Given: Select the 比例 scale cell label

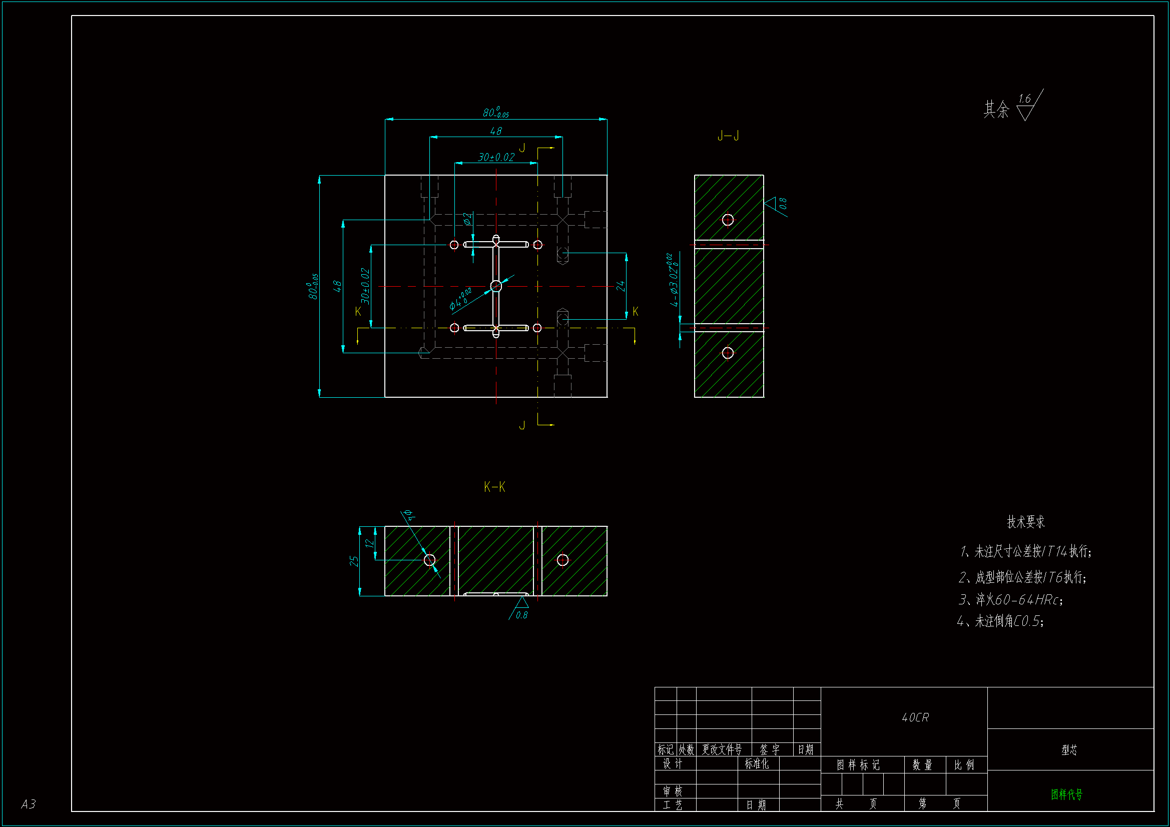Looking at the screenshot, I should click(x=964, y=765).
